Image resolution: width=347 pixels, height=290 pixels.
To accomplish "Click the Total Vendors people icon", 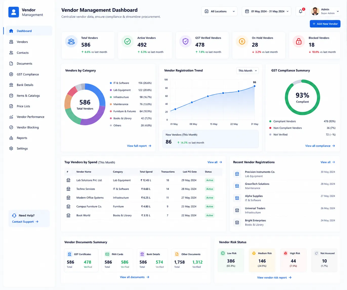I will [71, 41].
